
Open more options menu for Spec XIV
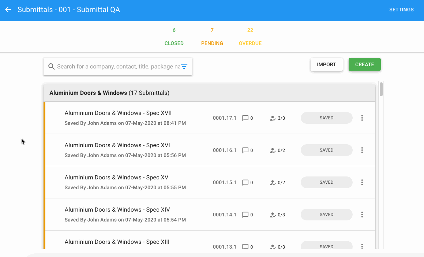(362, 215)
